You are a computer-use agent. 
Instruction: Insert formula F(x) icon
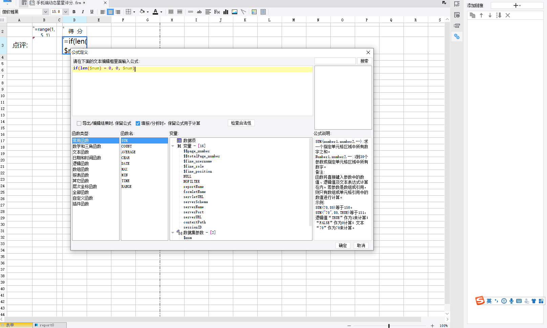pyautogui.click(x=217, y=12)
